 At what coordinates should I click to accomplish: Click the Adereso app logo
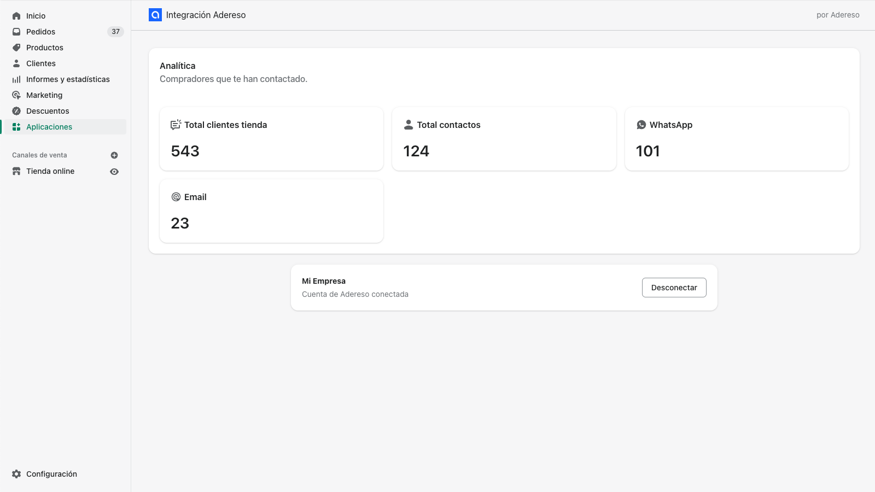(155, 15)
